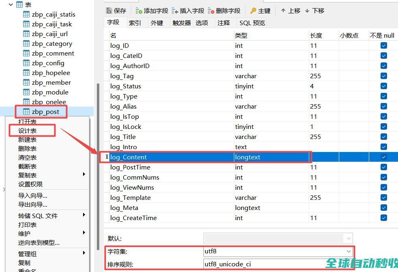The width and height of the screenshot is (398, 272).
Task: Click the Save (保存) disk icon
Action: click(x=109, y=11)
